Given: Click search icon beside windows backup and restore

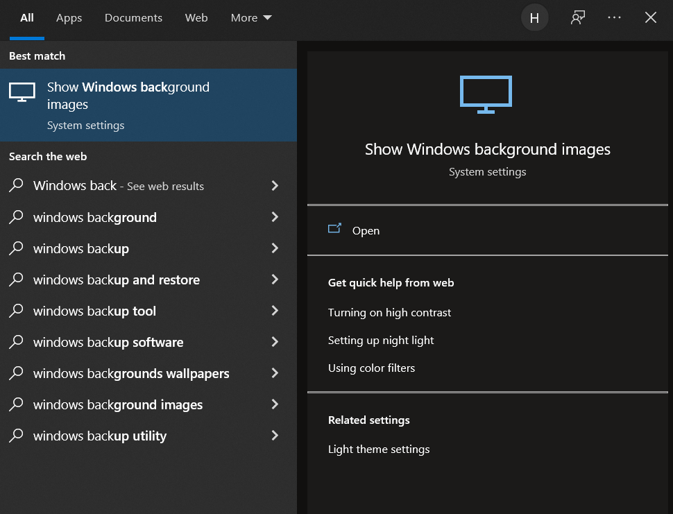Looking at the screenshot, I should pyautogui.click(x=16, y=280).
